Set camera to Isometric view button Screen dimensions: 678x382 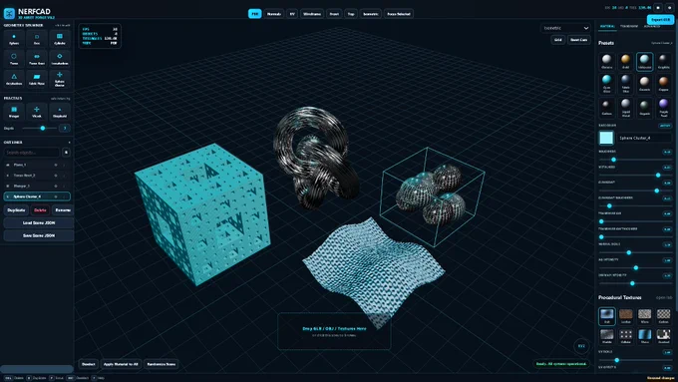coord(371,14)
